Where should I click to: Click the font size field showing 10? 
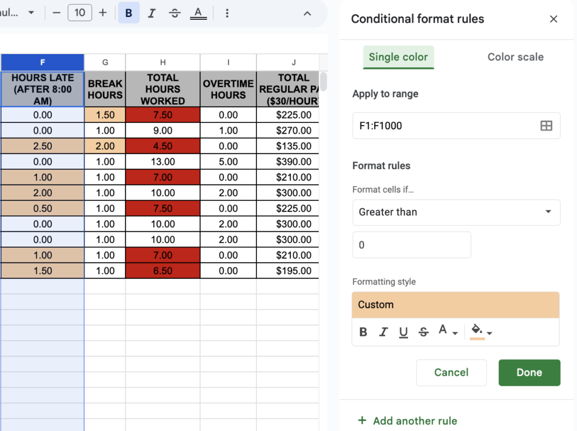[x=80, y=13]
